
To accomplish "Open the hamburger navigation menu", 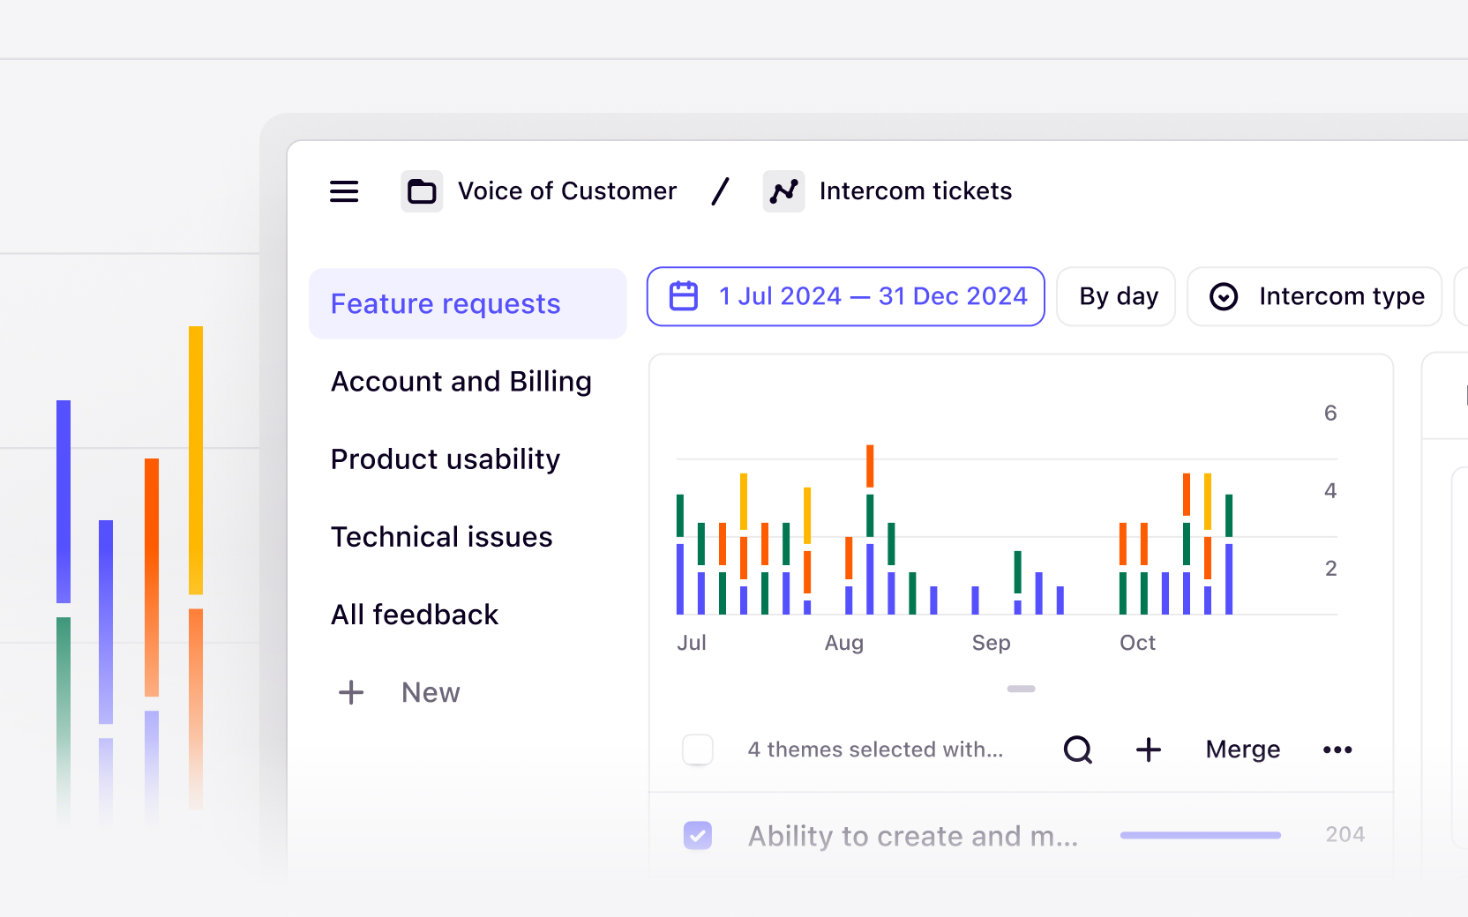I will [x=344, y=190].
